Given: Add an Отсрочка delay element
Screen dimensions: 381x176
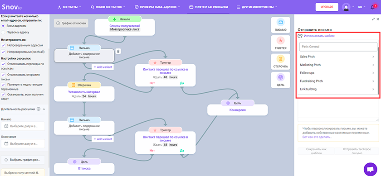Looking at the screenshot, I should coord(281,62).
